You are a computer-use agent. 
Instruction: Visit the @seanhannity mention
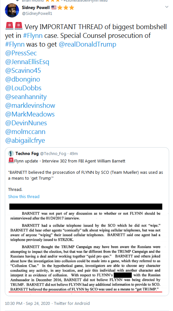click(26, 96)
